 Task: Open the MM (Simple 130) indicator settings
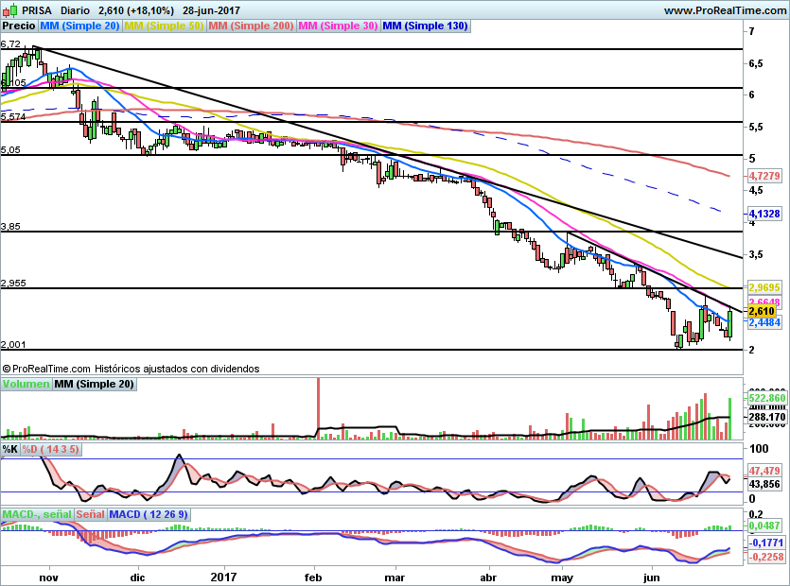[425, 26]
